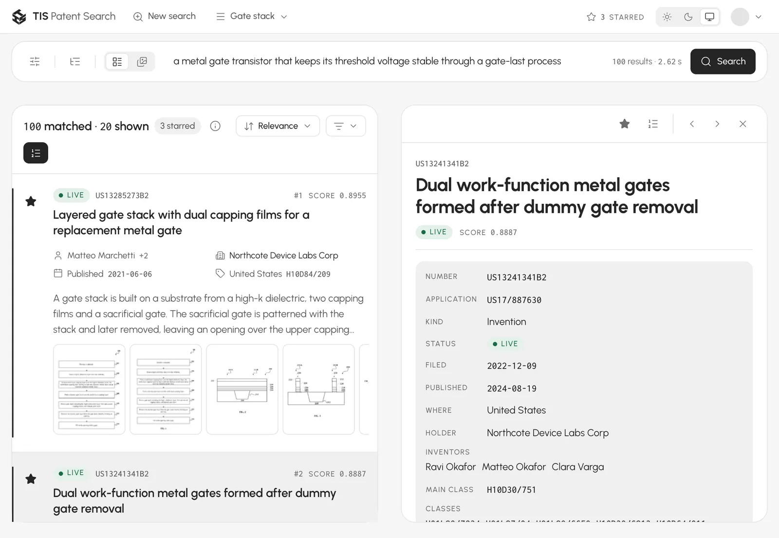
Task: Open the first patent figure thumbnail
Action: 89,390
